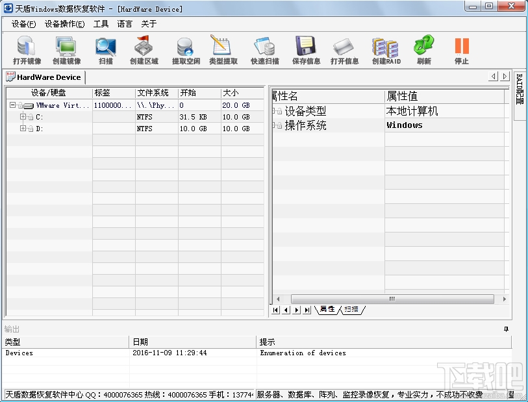Expand the 操作系统 property row
This screenshot has height=402, width=528.
273,125
